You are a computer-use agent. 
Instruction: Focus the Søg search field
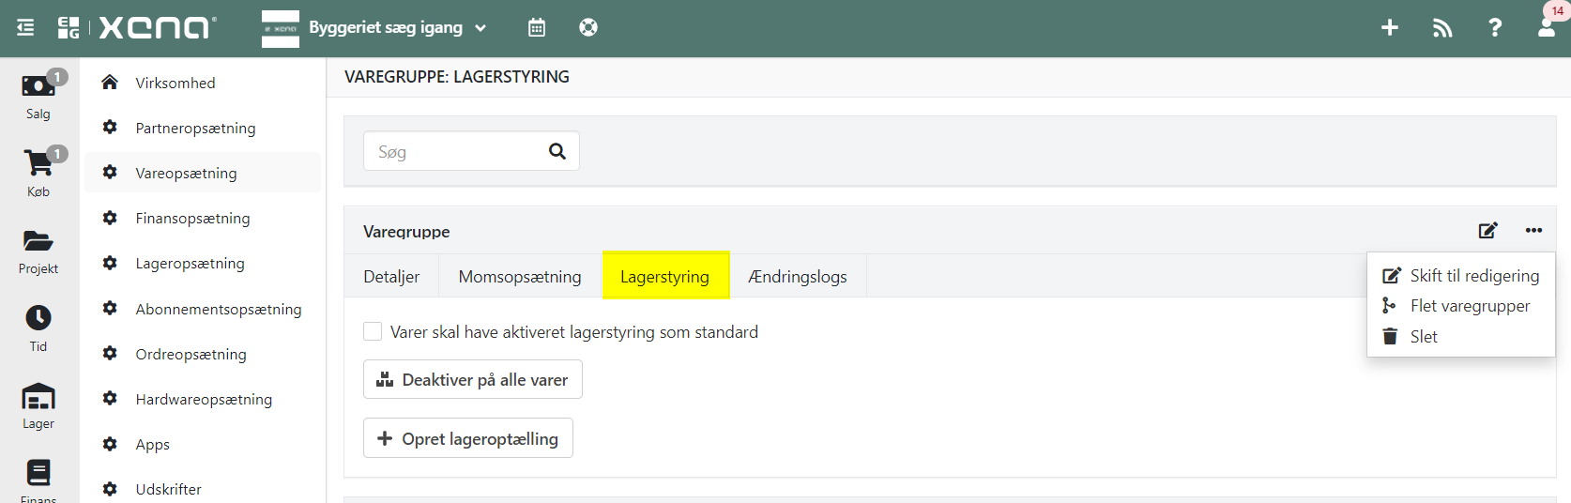click(457, 152)
